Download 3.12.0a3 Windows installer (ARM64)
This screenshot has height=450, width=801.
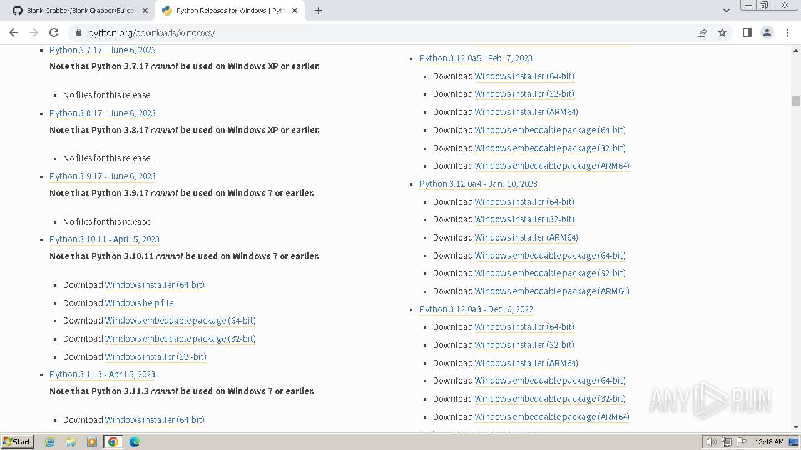526,363
